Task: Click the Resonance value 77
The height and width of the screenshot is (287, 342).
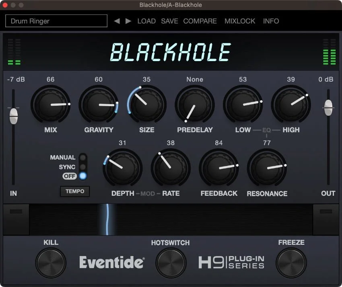Action: point(267,143)
